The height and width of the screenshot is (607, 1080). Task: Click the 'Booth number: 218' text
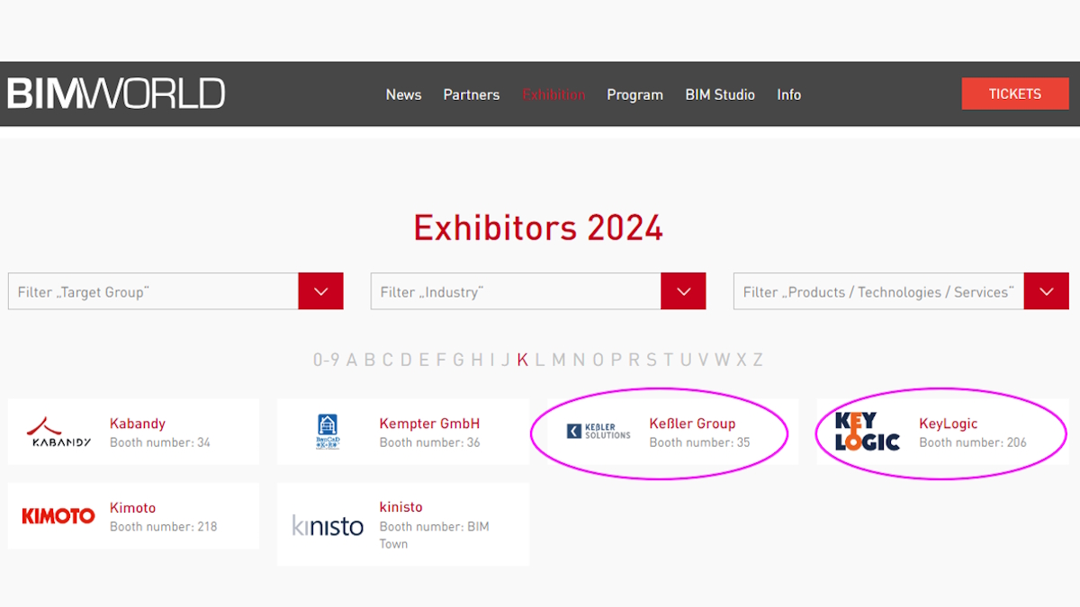[164, 527]
